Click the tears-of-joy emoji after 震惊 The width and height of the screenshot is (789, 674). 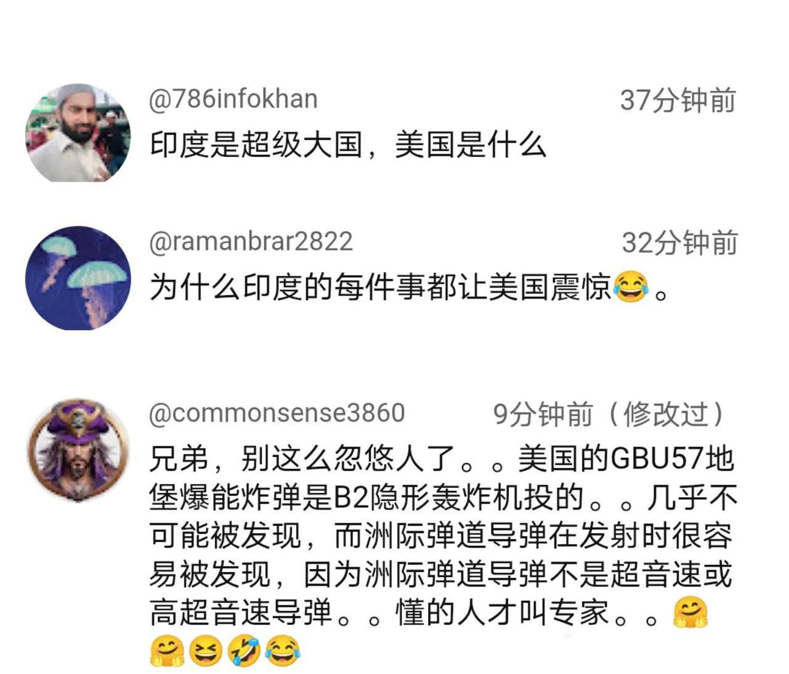[631, 288]
